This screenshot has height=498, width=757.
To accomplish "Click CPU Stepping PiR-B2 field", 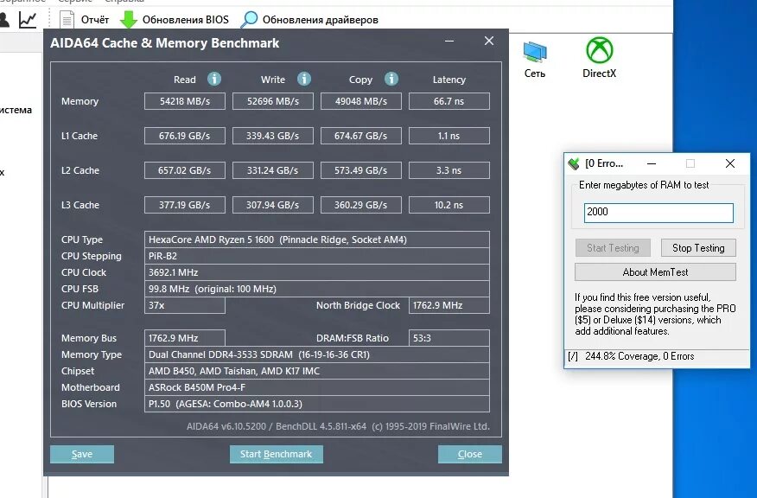I will (x=316, y=256).
